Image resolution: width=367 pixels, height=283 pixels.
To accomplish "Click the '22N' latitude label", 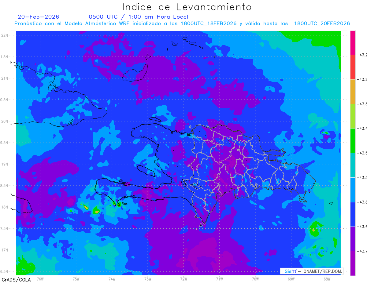I will tap(5, 35).
